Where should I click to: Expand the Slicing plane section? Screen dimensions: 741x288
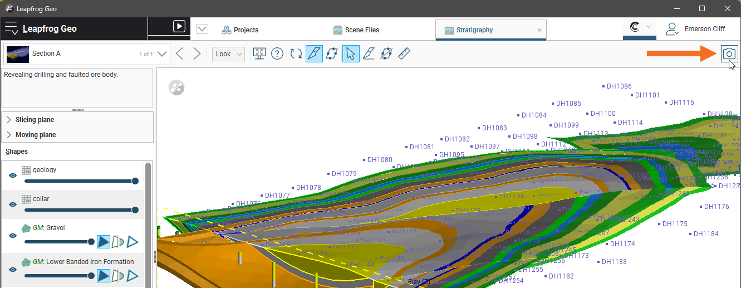pyautogui.click(x=9, y=120)
